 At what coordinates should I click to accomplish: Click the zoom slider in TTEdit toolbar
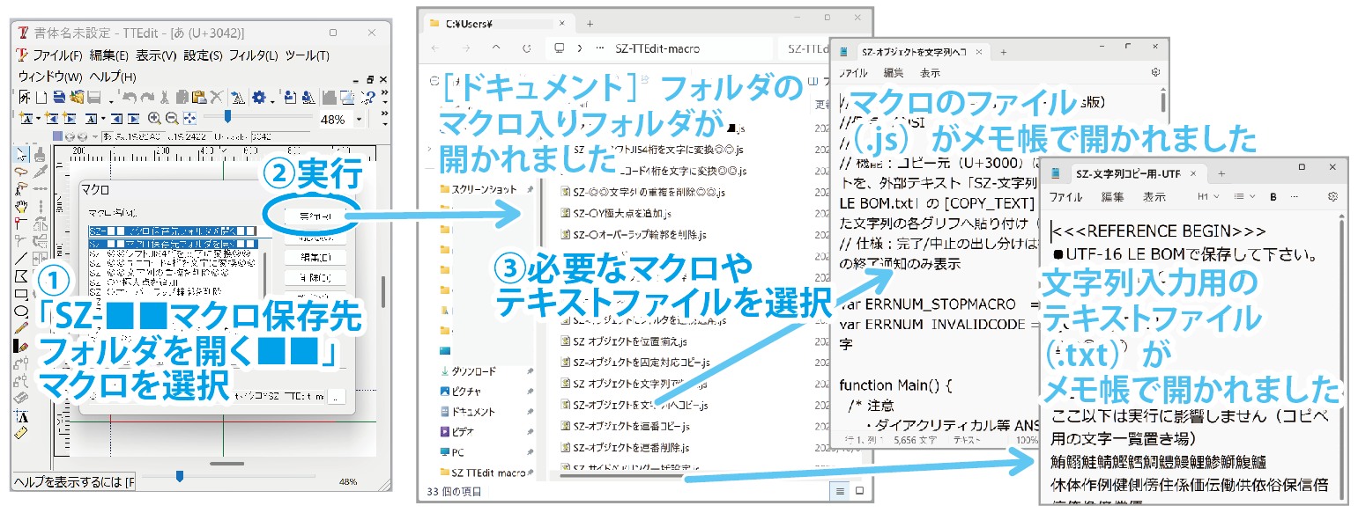click(x=226, y=117)
